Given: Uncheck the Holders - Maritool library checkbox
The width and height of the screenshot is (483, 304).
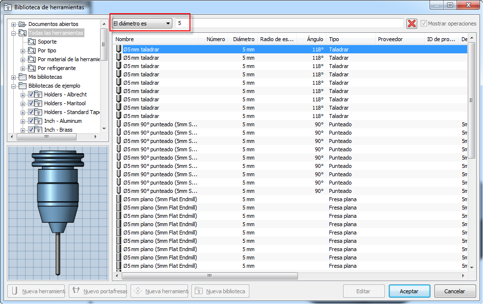Looking at the screenshot, I should 31,103.
